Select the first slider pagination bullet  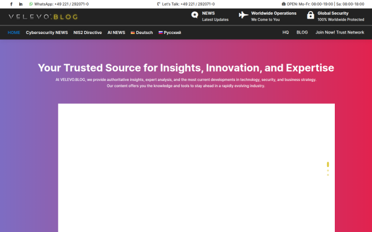tap(328, 165)
